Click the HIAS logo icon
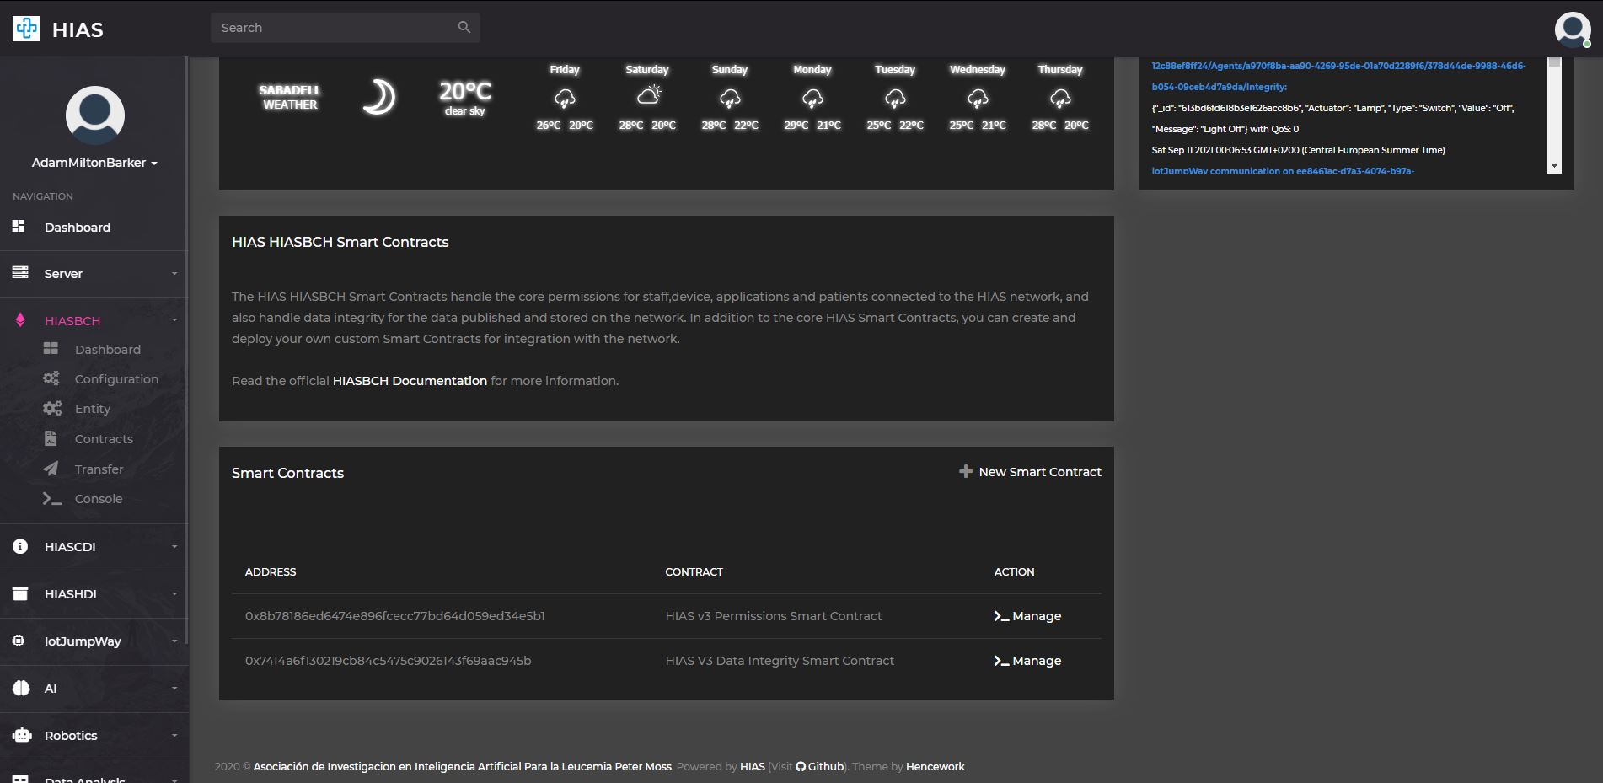 coord(26,29)
